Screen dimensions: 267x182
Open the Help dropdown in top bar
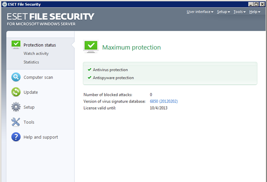click(x=255, y=12)
